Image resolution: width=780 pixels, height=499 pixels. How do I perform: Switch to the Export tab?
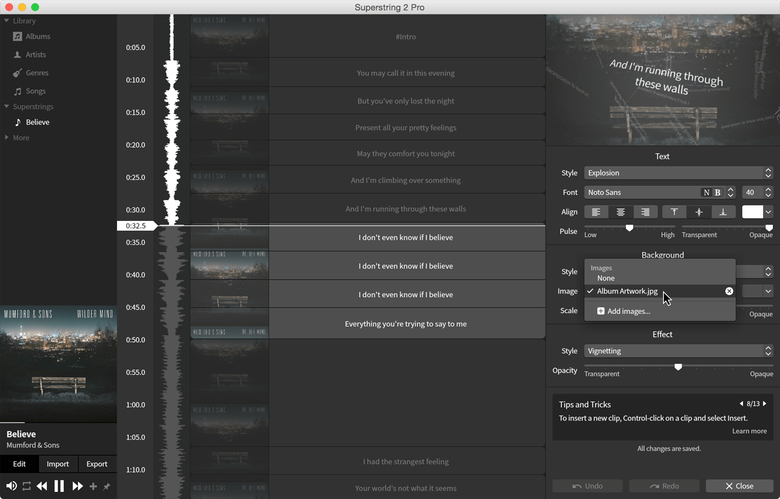click(x=97, y=464)
